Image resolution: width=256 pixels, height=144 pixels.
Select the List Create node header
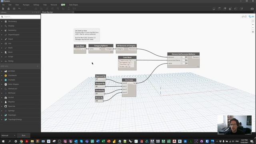click(x=129, y=80)
